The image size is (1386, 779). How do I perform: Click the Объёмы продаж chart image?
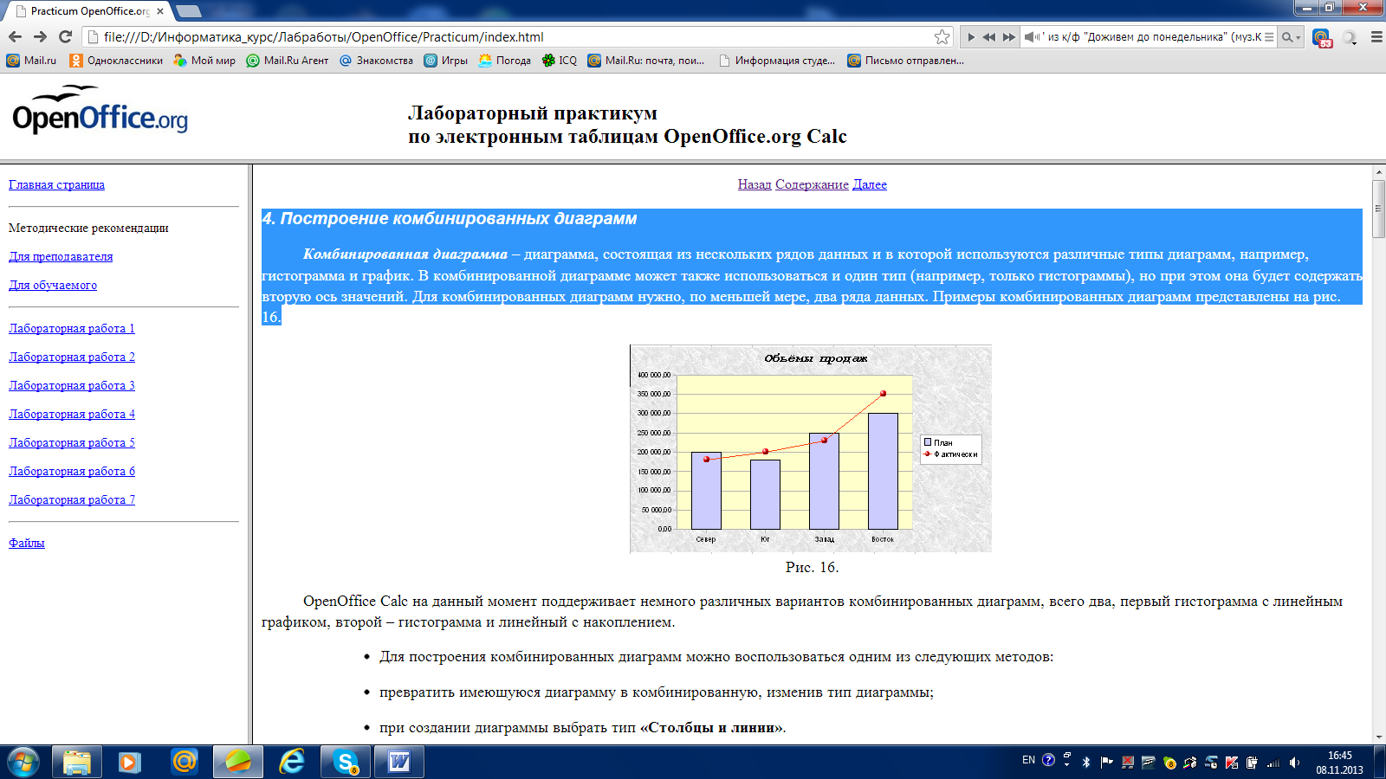pos(811,448)
